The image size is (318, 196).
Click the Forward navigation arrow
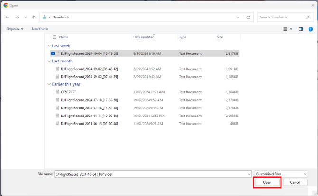point(17,17)
